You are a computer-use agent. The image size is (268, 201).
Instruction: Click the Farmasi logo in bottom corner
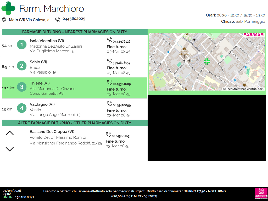click(261, 194)
